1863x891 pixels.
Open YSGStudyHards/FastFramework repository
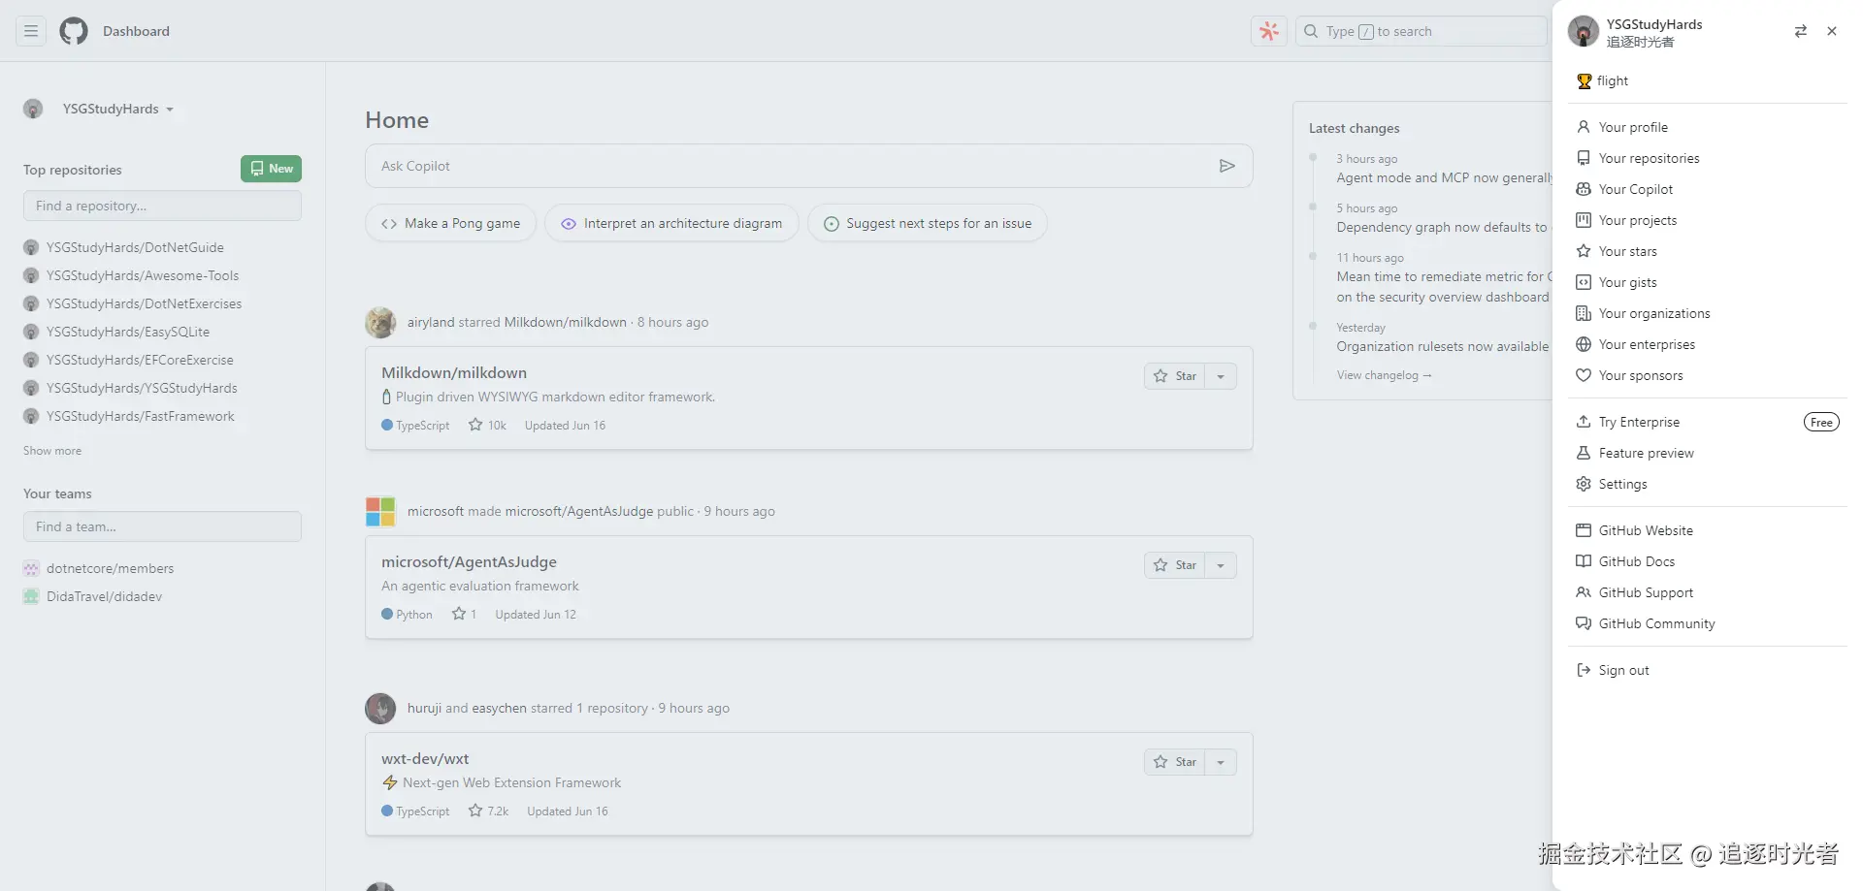(141, 416)
